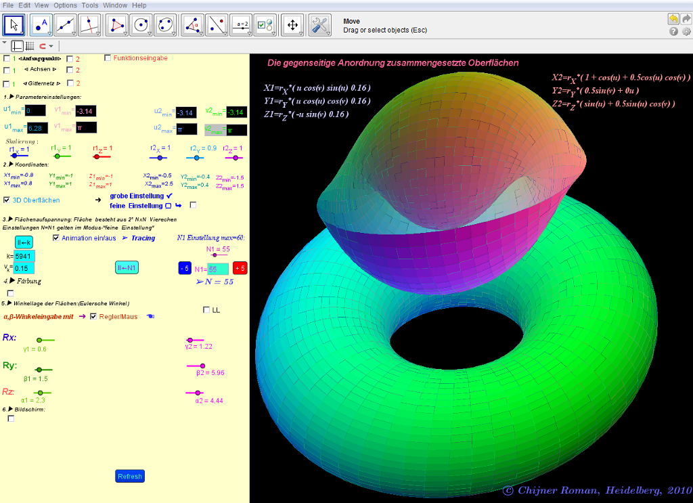This screenshot has height=503, width=693.
Task: Select the Line through Two Points tool
Action: click(x=66, y=25)
